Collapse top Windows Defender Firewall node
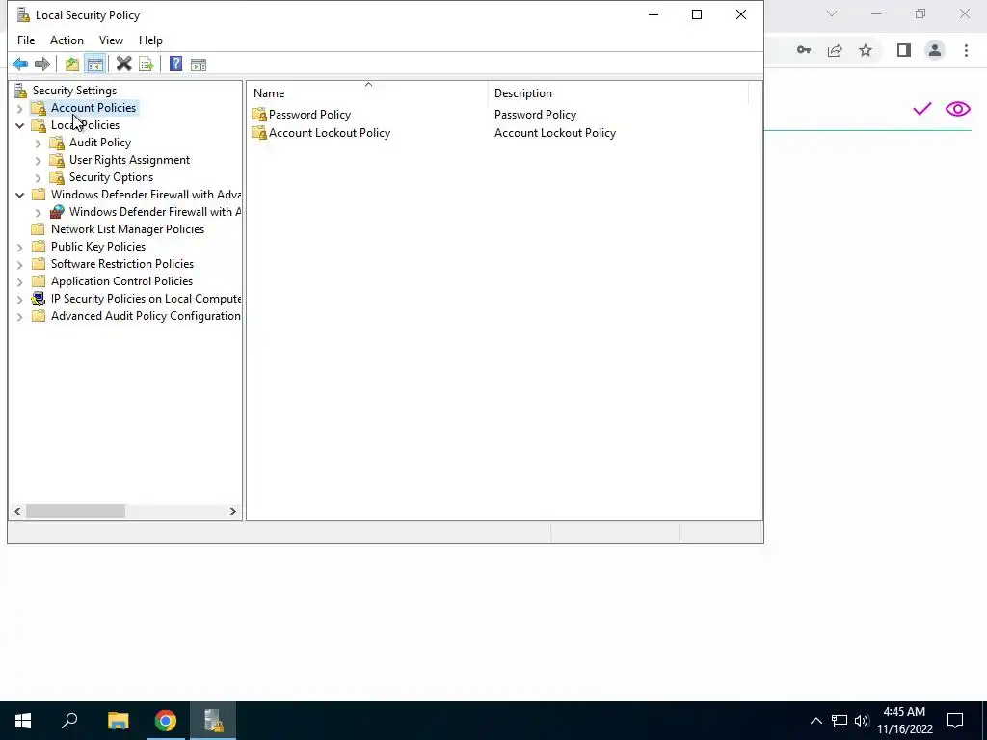987x740 pixels. pyautogui.click(x=19, y=195)
